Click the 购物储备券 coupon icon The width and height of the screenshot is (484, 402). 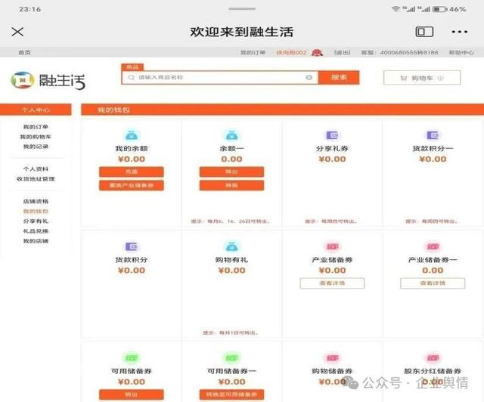click(332, 358)
